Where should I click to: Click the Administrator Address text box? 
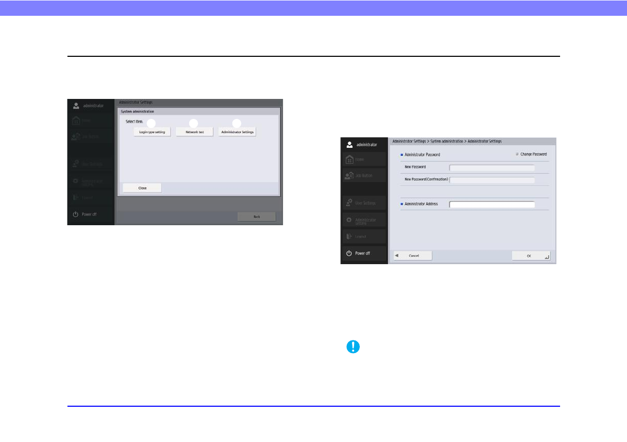pos(492,204)
